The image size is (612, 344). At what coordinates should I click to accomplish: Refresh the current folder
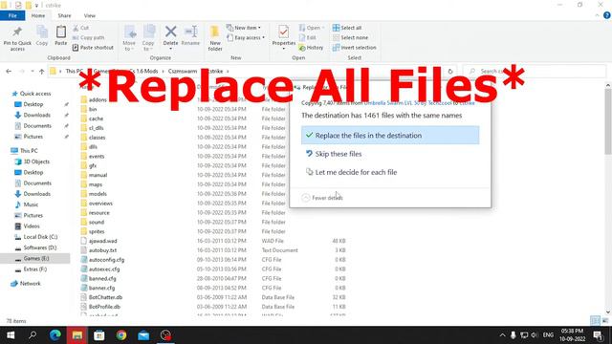pyautogui.click(x=450, y=72)
